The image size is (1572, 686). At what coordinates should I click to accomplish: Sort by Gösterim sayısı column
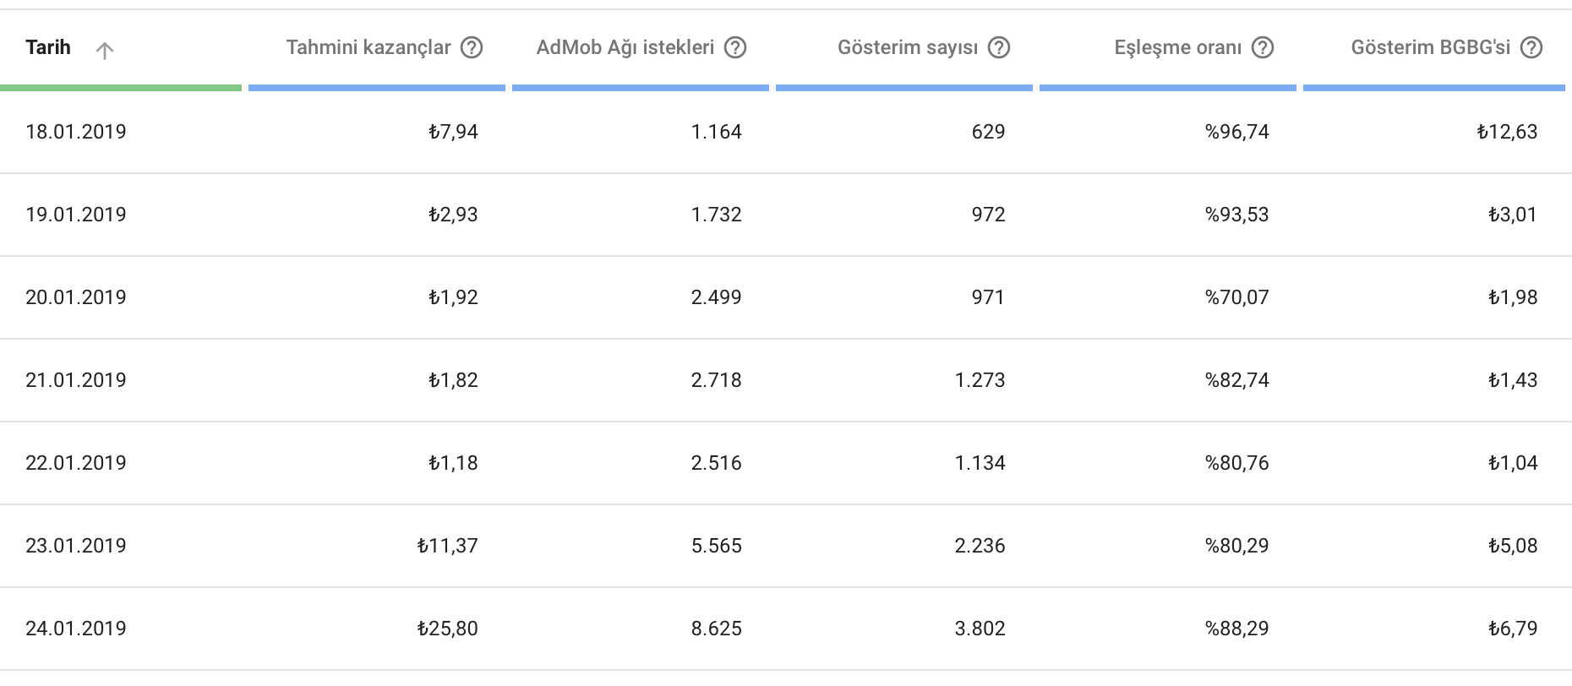908,47
